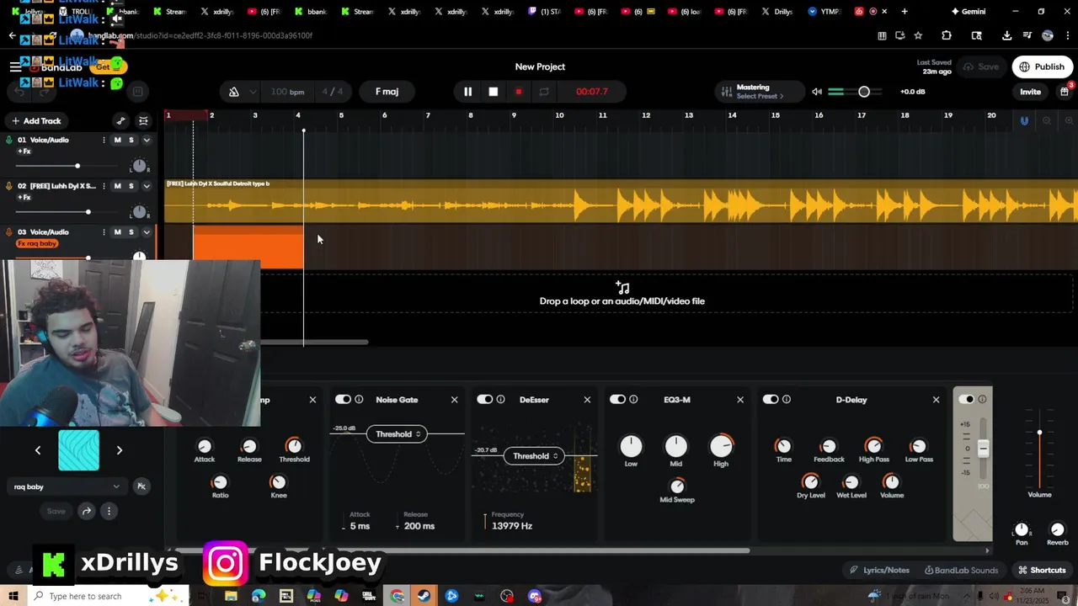Screen dimensions: 1078x606
Task: Open the gift rewards icon
Action: pyautogui.click(x=1065, y=91)
